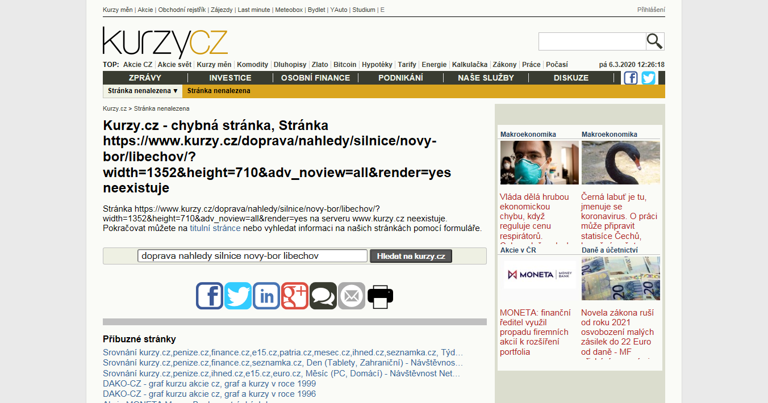Open 'Last minute' top link
Screen dimensions: 768x403
click(254, 10)
